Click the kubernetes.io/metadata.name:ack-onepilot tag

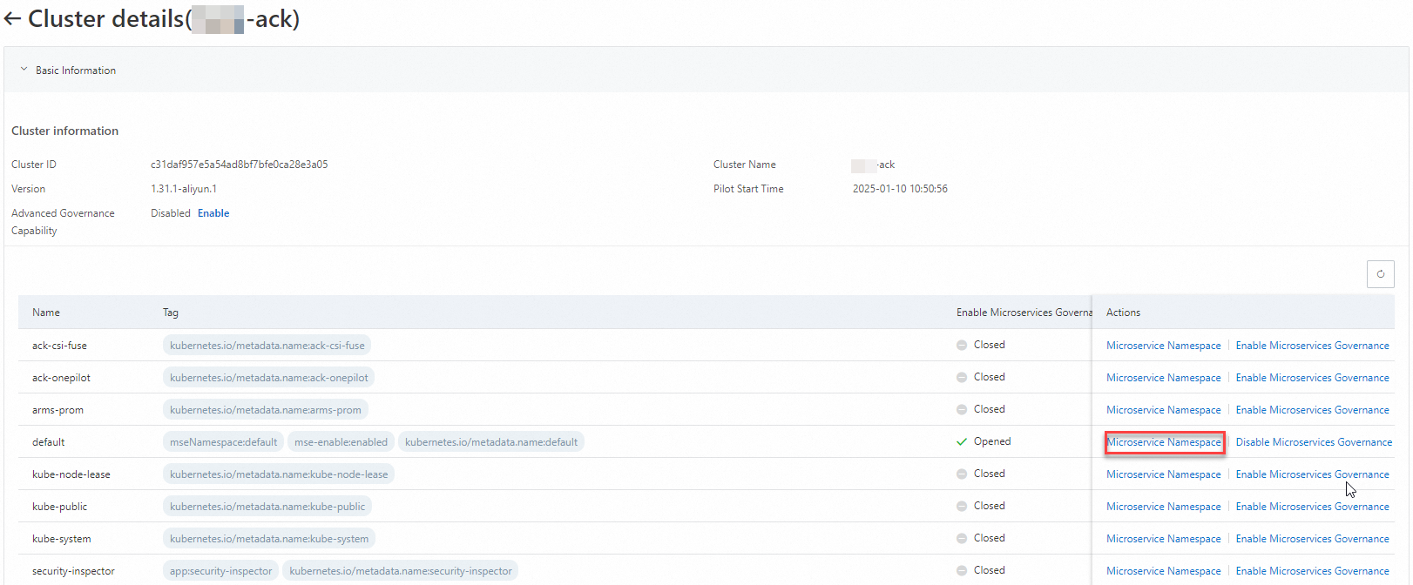[269, 378]
